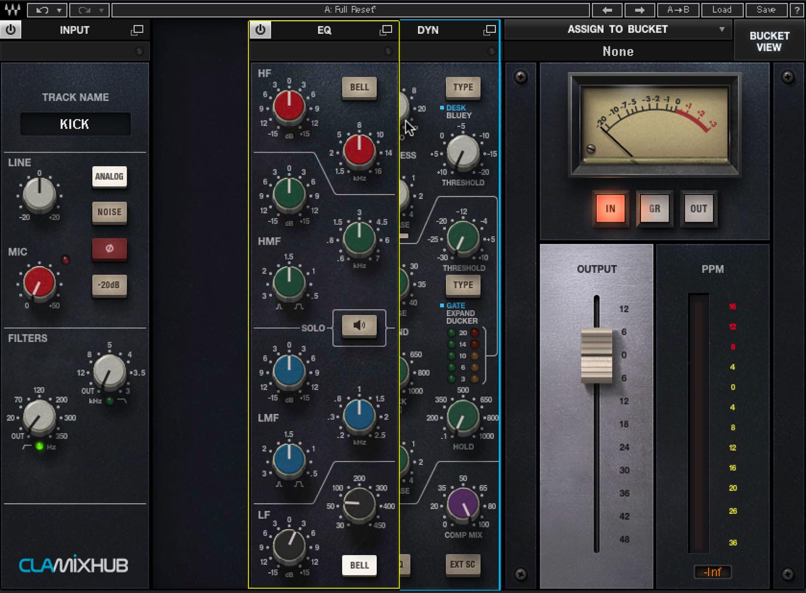Click the high-pass filter Hz knob
This screenshot has height=593, width=806.
click(39, 418)
